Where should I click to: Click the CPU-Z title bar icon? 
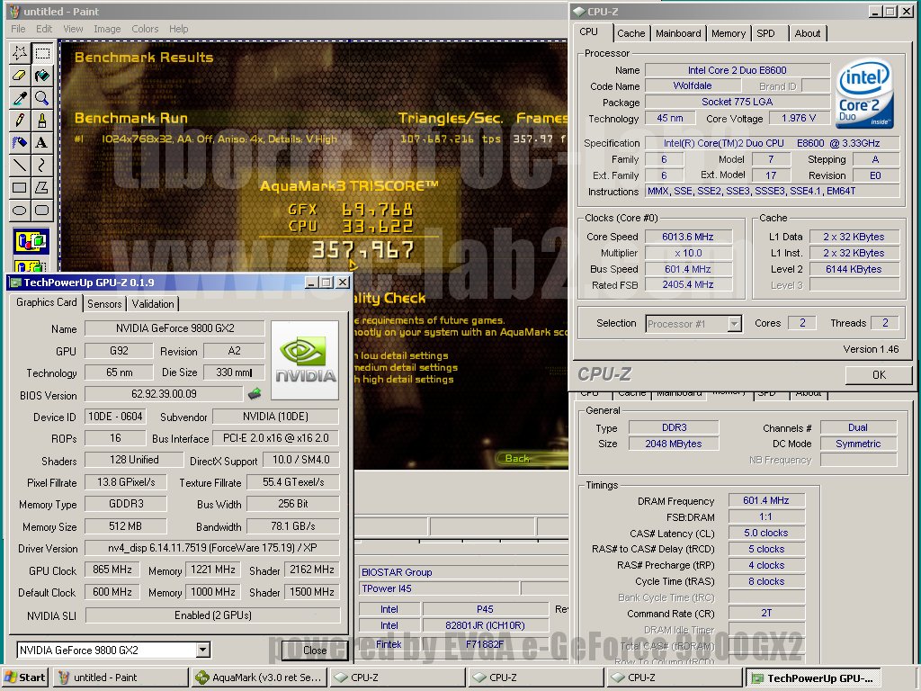[x=579, y=11]
